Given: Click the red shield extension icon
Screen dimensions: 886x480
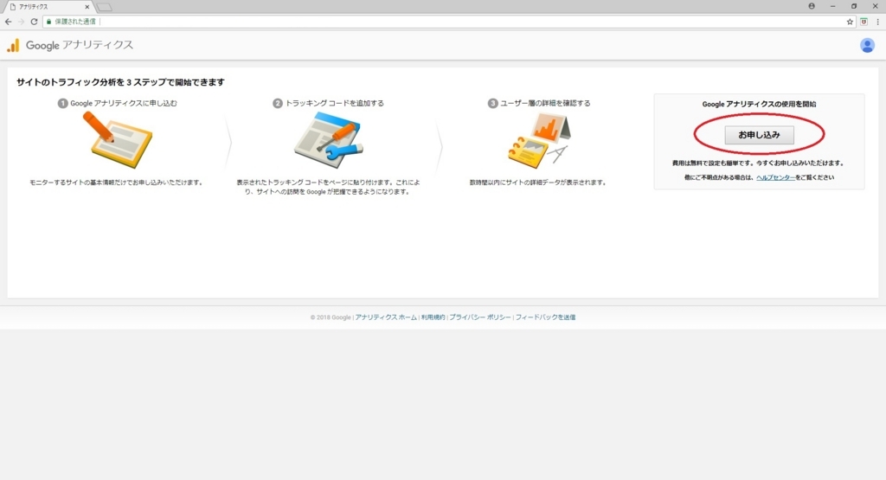Looking at the screenshot, I should (864, 22).
